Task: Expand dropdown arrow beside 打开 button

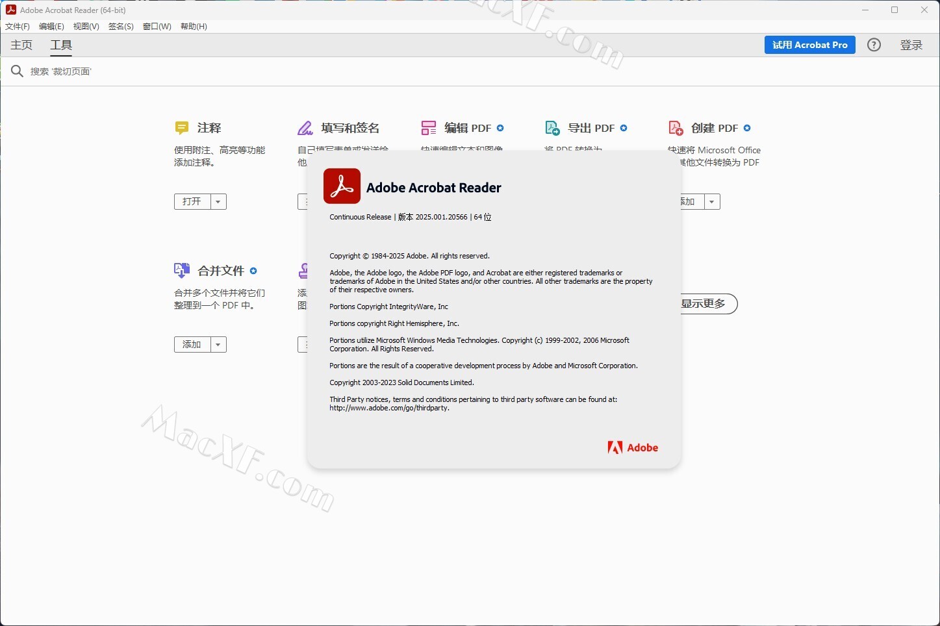Action: click(x=218, y=202)
